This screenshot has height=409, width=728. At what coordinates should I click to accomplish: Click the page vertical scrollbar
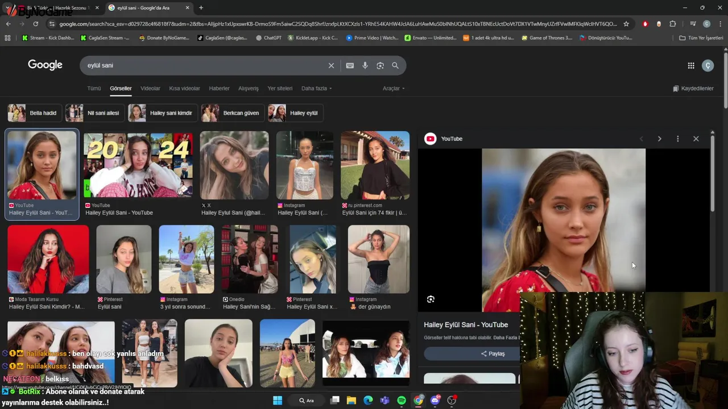pyautogui.click(x=726, y=80)
